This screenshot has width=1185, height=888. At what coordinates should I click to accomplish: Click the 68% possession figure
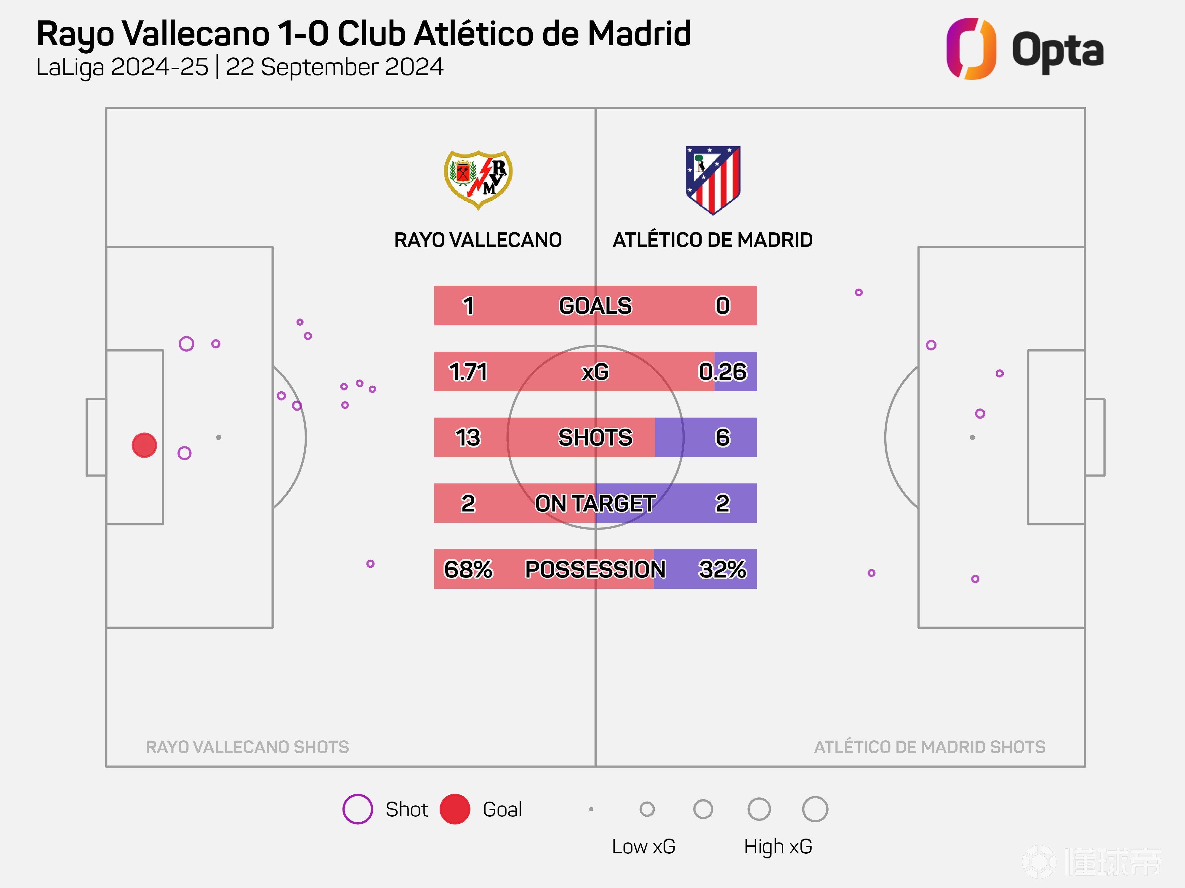(468, 570)
